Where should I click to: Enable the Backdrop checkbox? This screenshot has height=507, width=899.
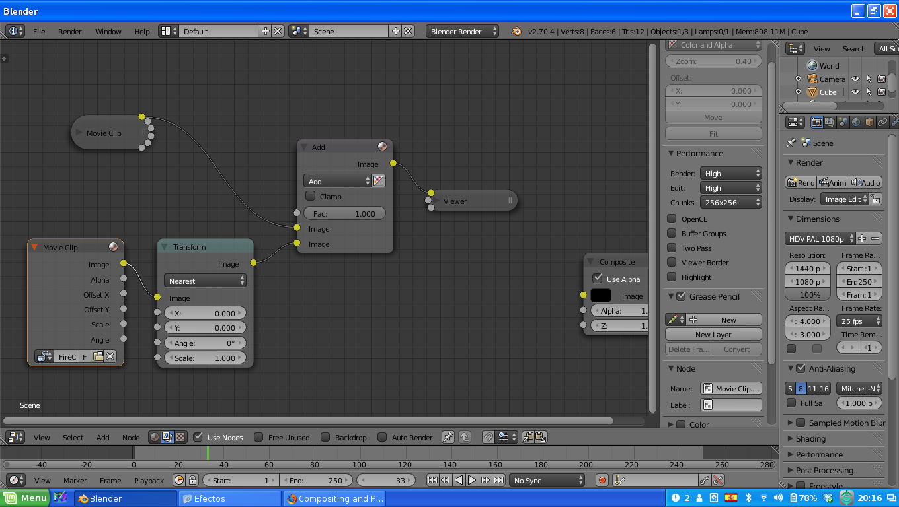pyautogui.click(x=325, y=437)
